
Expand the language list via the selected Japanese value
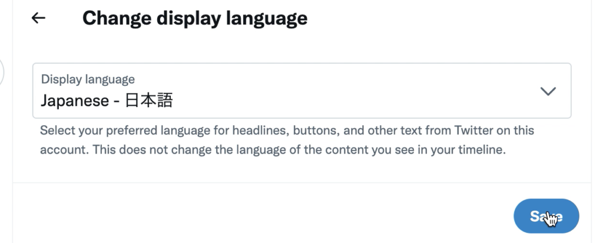(107, 101)
